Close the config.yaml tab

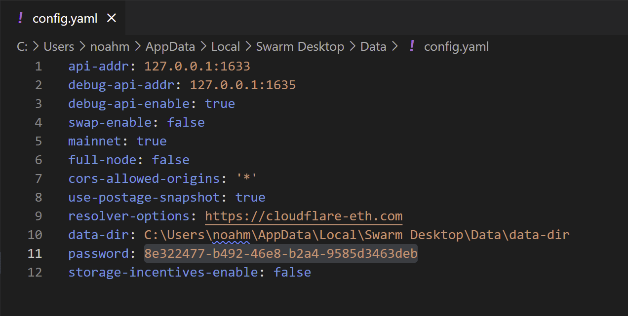coord(112,18)
